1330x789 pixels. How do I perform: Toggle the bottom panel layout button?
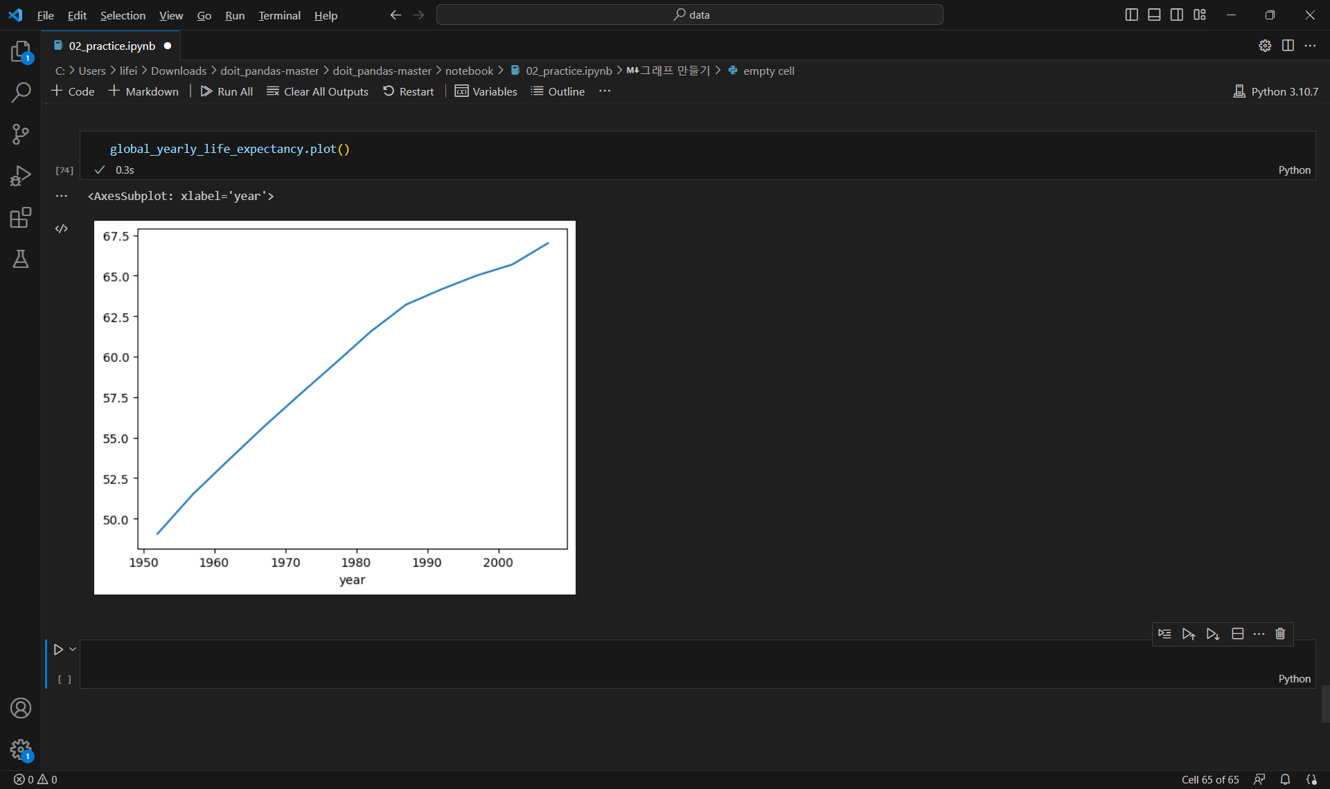coord(1154,15)
